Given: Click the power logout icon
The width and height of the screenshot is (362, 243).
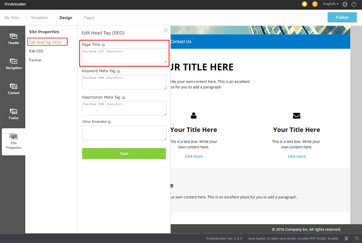Looking at the screenshot, I should [x=354, y=4].
